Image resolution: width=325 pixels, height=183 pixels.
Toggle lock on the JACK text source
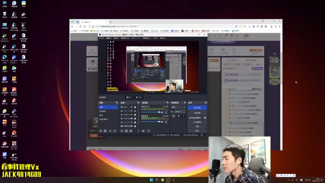pyautogui.click(x=135, y=122)
